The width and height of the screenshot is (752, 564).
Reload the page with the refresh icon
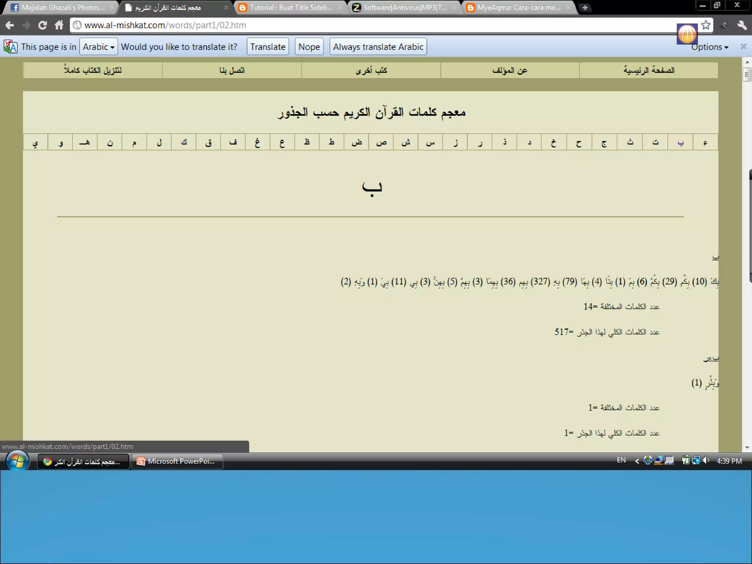tap(43, 25)
